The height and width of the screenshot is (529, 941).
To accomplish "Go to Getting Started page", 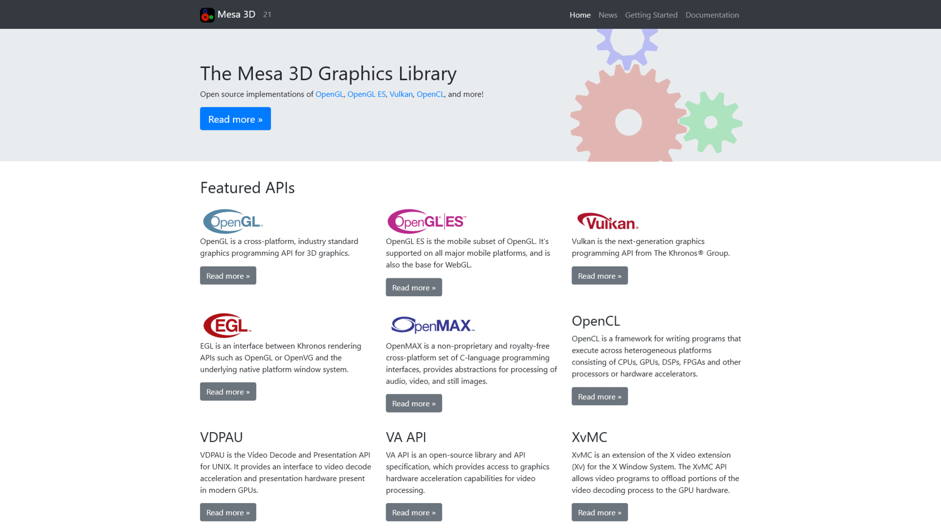I will point(651,15).
